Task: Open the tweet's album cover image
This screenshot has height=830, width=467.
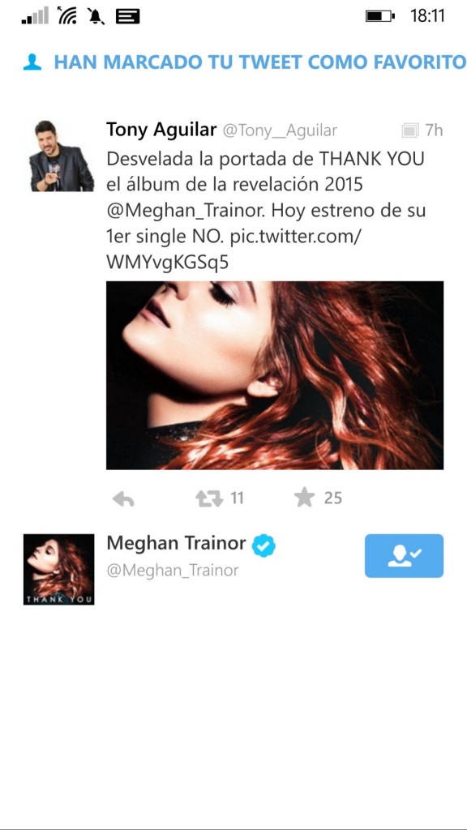Action: coord(275,375)
